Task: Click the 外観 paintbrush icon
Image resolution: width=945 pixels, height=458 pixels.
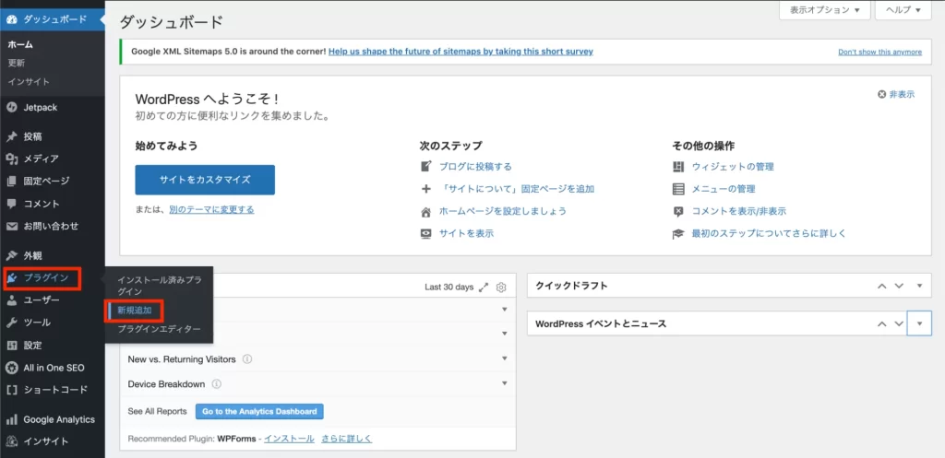Action: click(x=12, y=255)
